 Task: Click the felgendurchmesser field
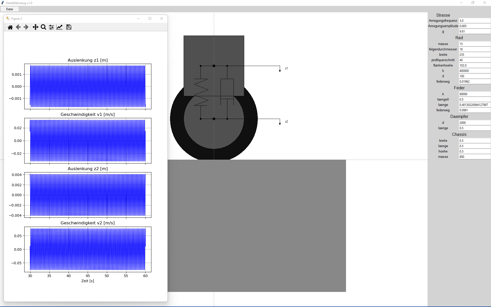click(474, 49)
